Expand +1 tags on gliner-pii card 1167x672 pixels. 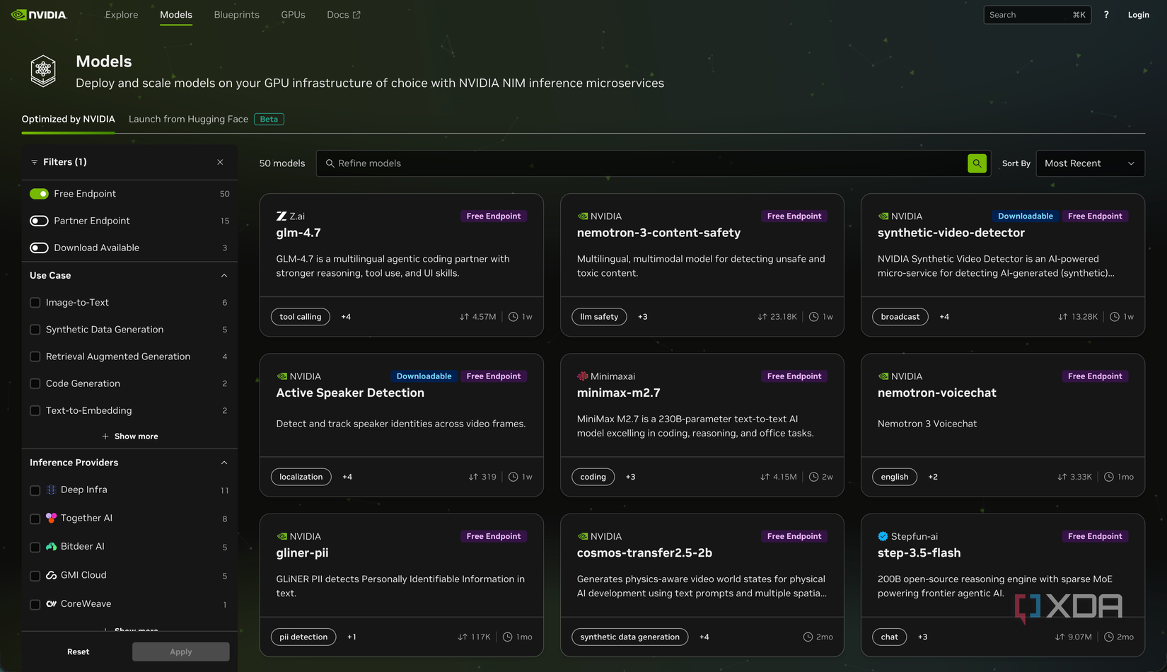[x=352, y=637]
